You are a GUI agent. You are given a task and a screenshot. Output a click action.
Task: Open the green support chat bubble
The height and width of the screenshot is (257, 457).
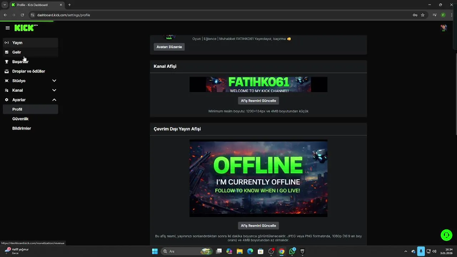[x=446, y=235]
